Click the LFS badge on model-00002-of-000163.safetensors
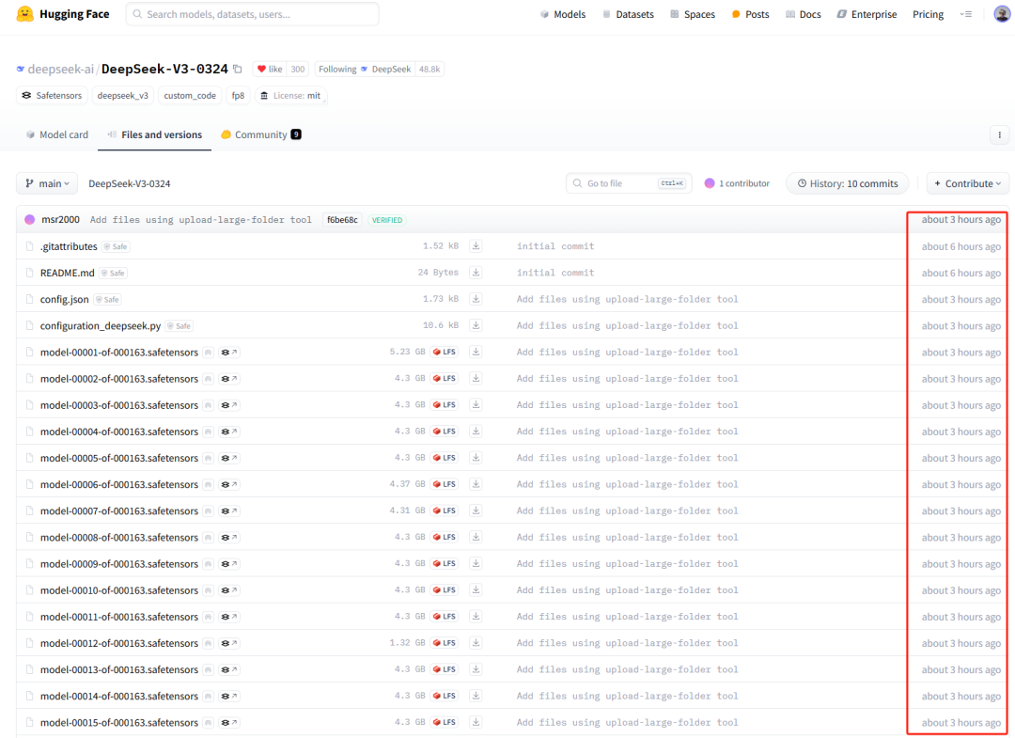1015x738 pixels. [x=444, y=378]
